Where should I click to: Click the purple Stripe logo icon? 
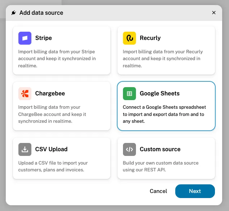25,38
